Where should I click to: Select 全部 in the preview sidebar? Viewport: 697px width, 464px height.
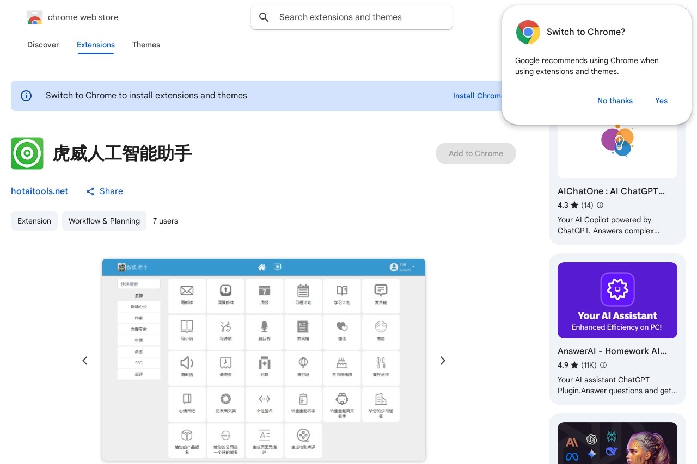tap(139, 295)
